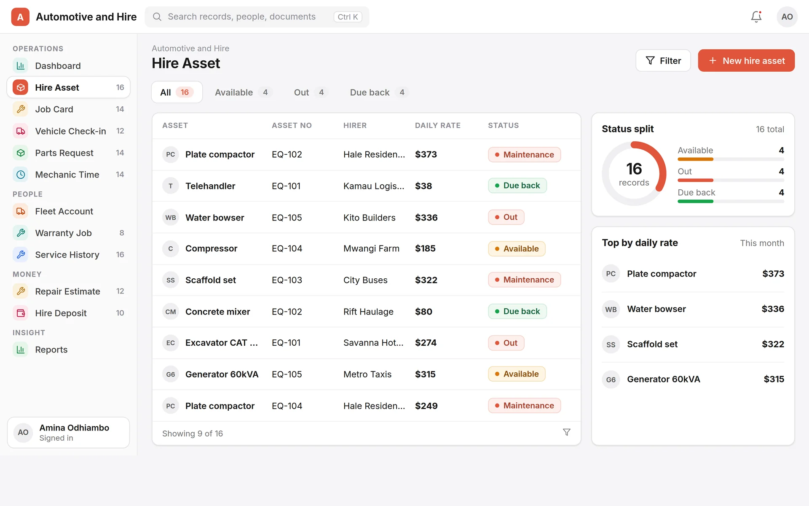The width and height of the screenshot is (809, 506).
Task: Click the Vehicle Check-in truck icon
Action: coord(21,131)
